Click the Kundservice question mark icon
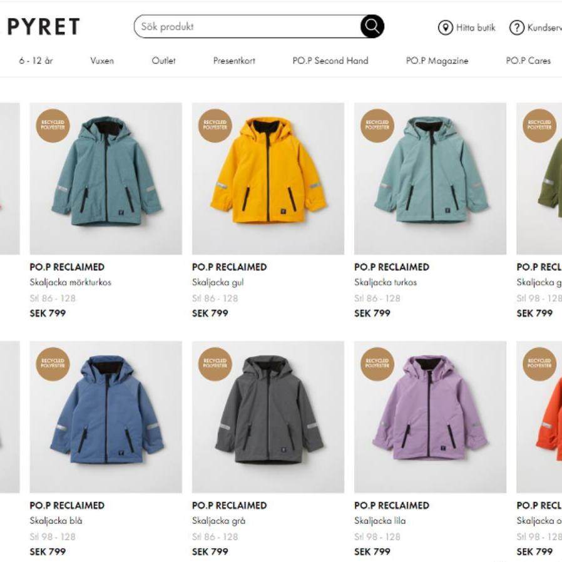562x562 pixels. 516,28
